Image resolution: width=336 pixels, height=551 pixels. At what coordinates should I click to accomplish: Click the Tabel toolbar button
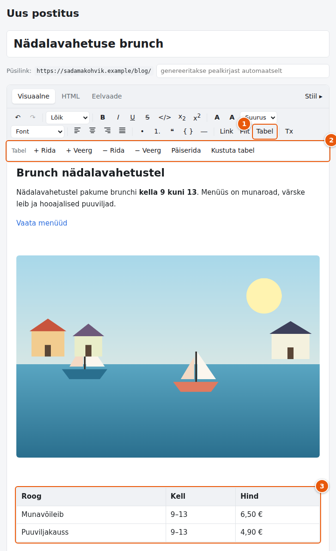[265, 131]
